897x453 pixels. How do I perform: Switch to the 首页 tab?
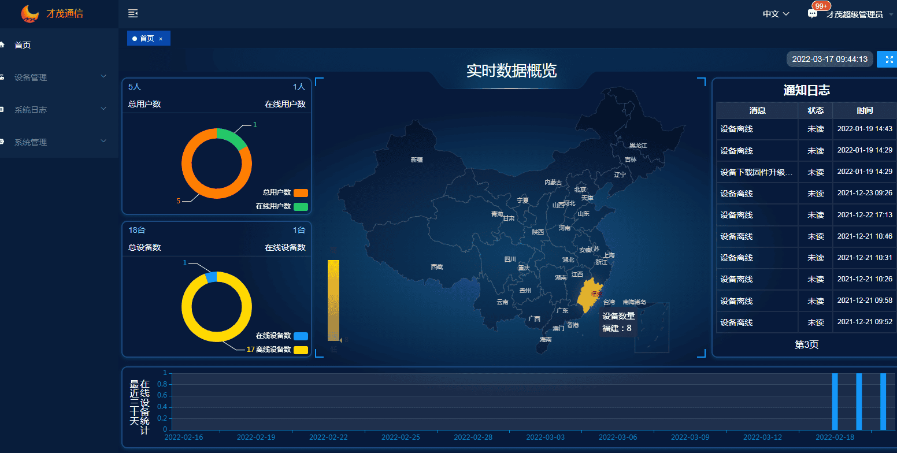pos(145,38)
